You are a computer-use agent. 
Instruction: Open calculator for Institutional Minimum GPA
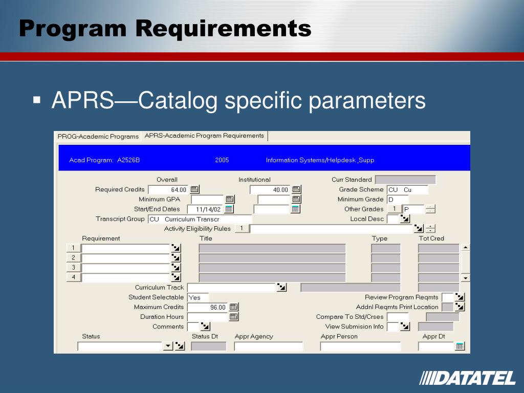click(296, 199)
